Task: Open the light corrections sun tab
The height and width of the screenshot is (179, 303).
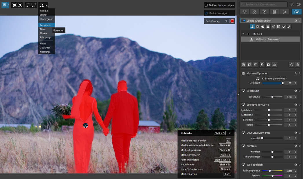Action: (x=245, y=12)
